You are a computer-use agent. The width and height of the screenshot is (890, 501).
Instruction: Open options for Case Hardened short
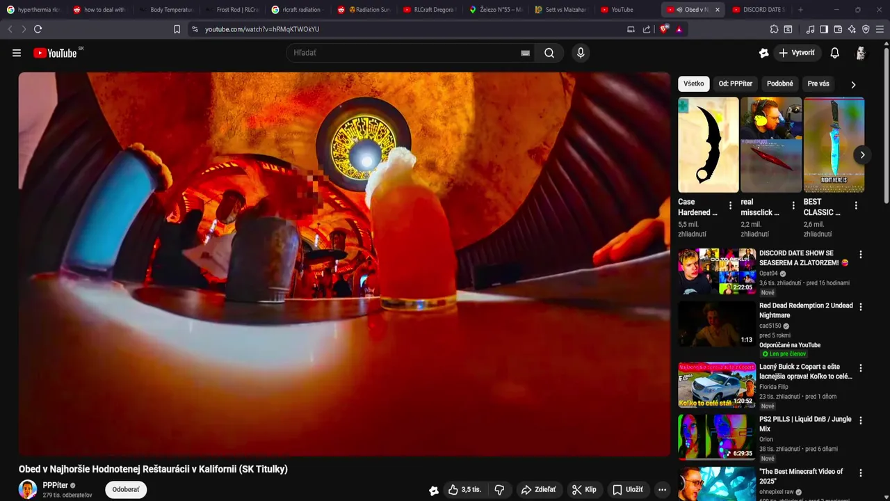(x=730, y=205)
